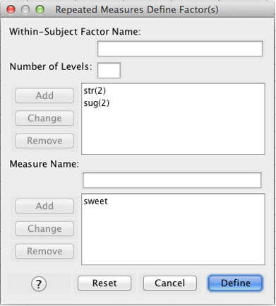Select the sweet measure in the list
The image size is (276, 306).
(95, 201)
